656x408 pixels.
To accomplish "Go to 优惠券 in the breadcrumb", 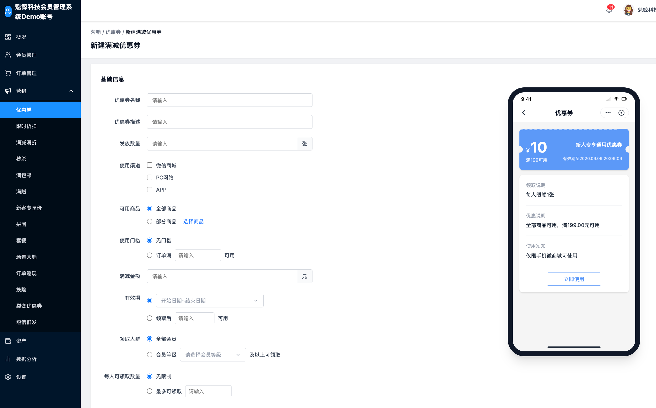I will (113, 32).
